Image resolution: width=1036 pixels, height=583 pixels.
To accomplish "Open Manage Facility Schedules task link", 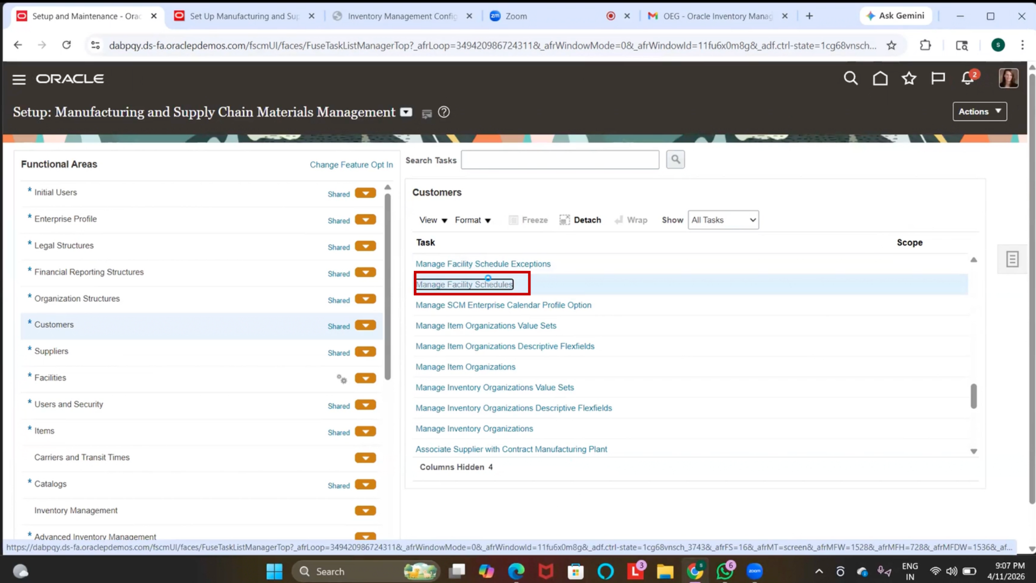I will coord(464,284).
